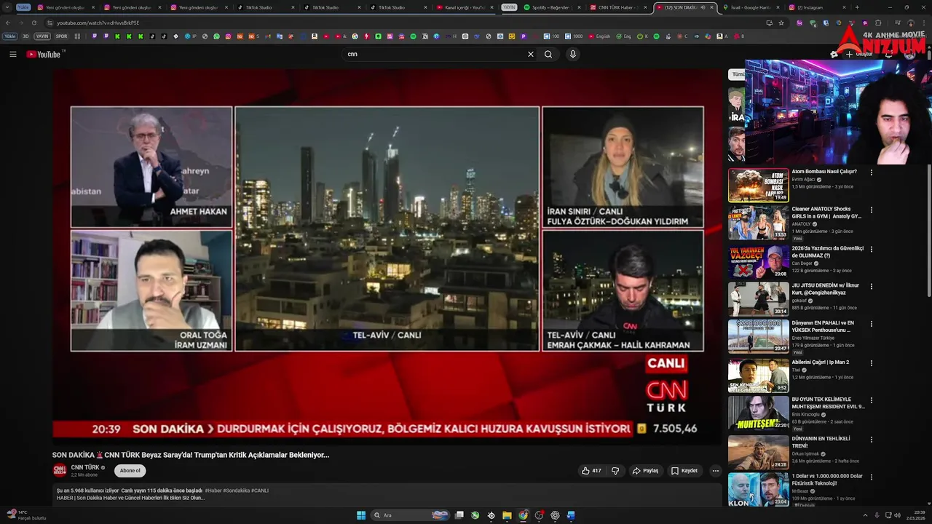
Task: Open the weather widget showing 14°C
Action: [x=25, y=515]
